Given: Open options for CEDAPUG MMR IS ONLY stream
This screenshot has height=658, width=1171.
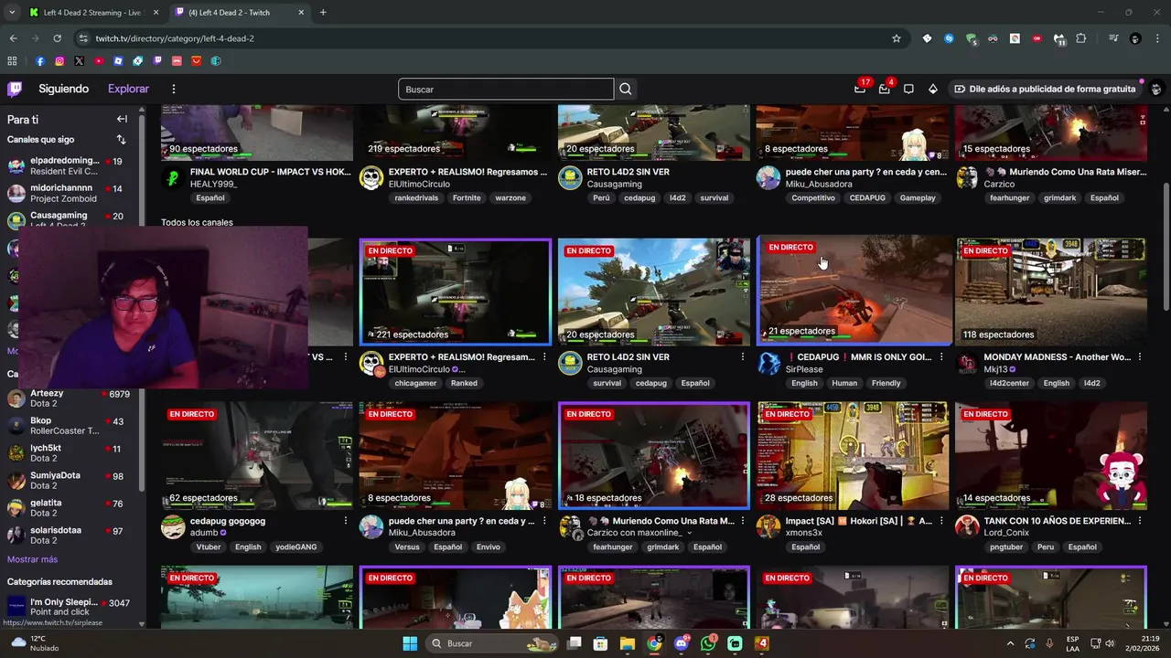Looking at the screenshot, I should point(941,357).
